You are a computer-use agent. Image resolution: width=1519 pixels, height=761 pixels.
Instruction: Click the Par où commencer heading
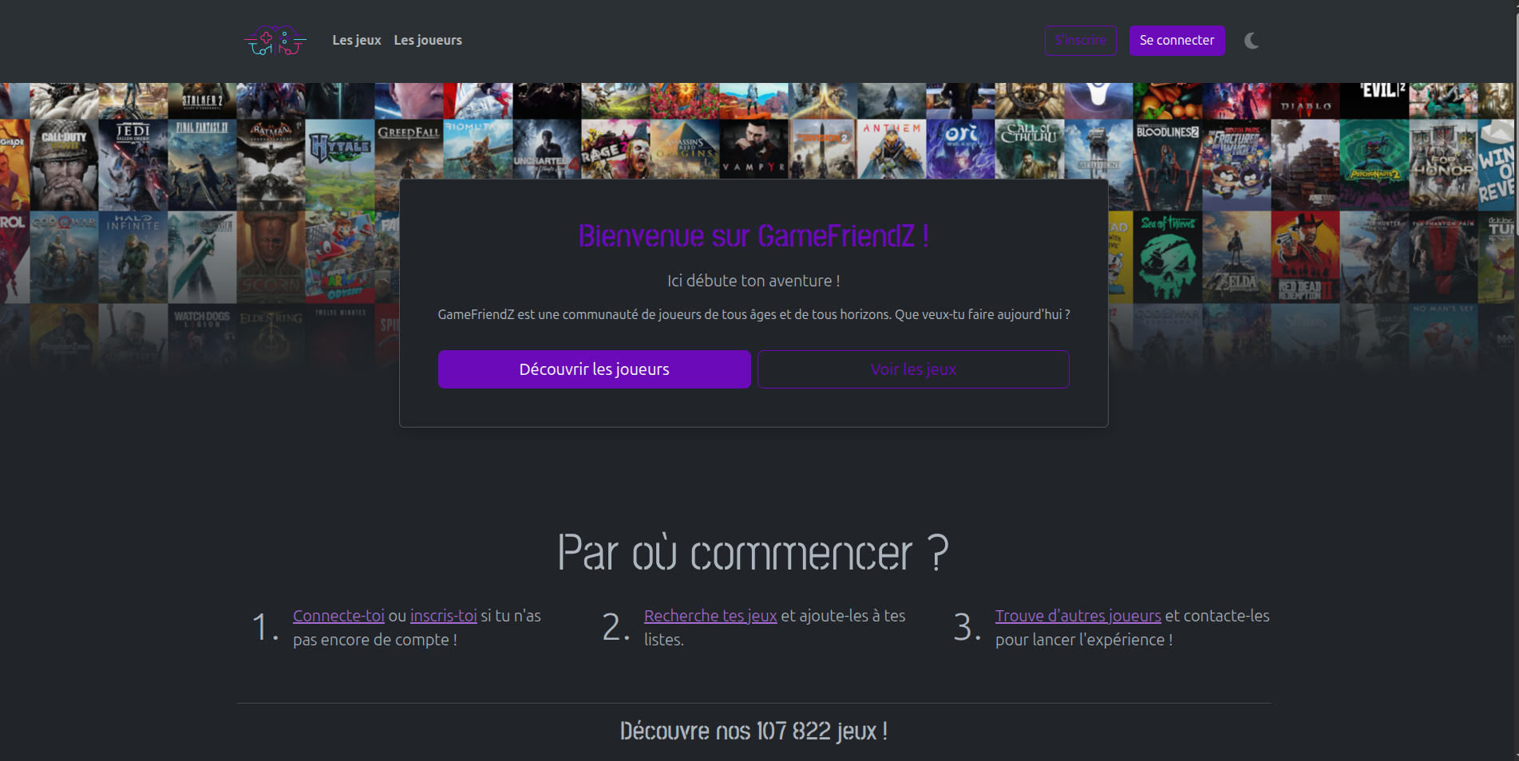[754, 552]
